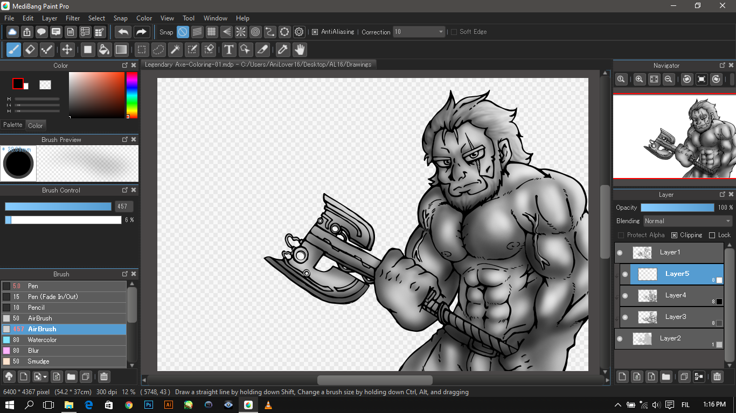The width and height of the screenshot is (736, 413).
Task: Select the Select Pen tool
Action: (x=192, y=50)
